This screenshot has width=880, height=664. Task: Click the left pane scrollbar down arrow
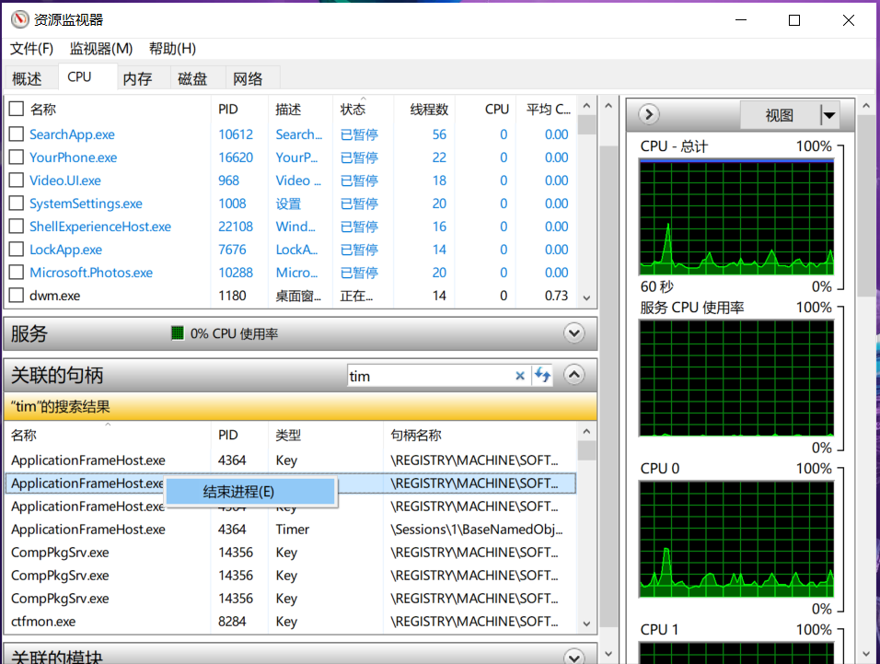click(608, 654)
